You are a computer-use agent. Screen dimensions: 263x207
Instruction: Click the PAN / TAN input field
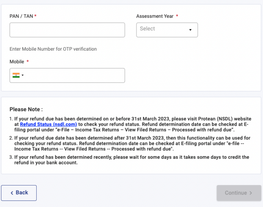pyautogui.click(x=67, y=30)
